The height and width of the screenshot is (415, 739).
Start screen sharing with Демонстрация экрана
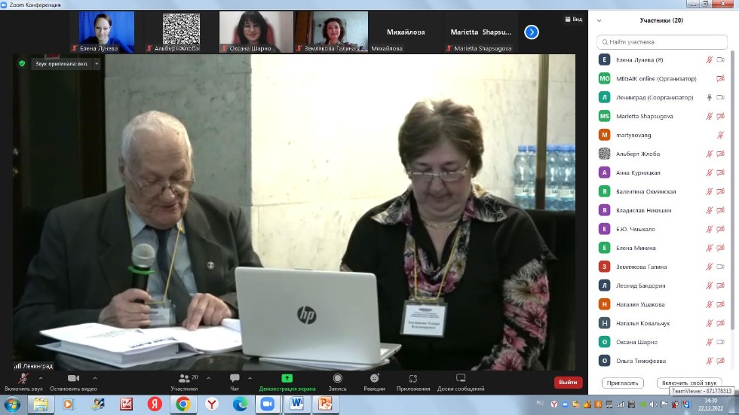[x=287, y=380]
